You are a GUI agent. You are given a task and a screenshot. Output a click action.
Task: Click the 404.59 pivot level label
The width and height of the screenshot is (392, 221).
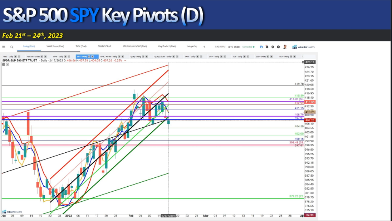(299, 127)
